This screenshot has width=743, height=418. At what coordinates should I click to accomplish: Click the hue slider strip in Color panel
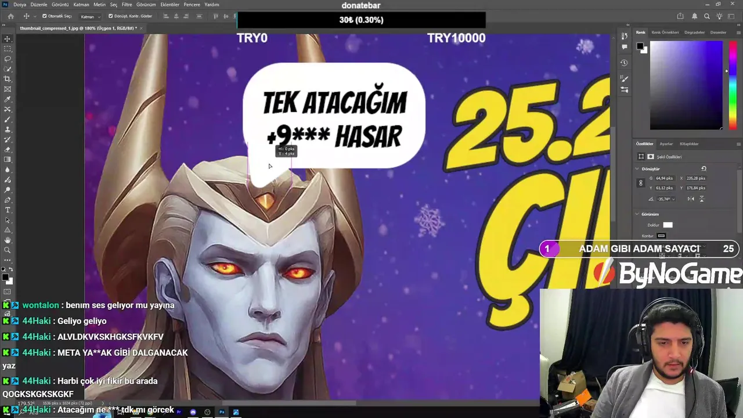(733, 84)
